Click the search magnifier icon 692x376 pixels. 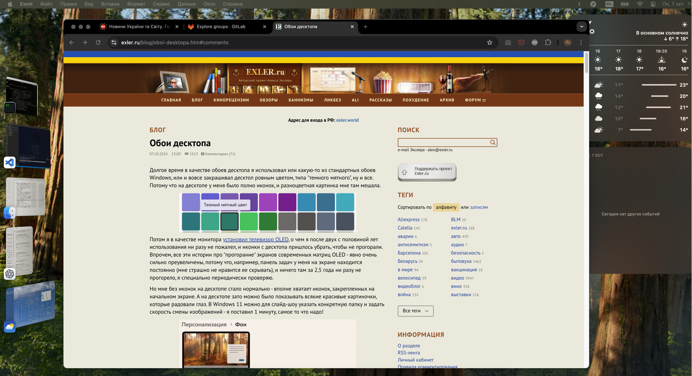coord(493,142)
